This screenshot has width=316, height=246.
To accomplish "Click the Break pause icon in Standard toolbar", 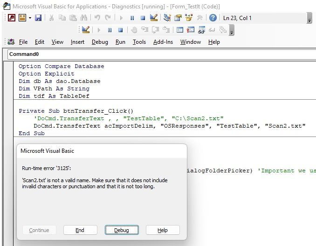I will (x=132, y=18).
